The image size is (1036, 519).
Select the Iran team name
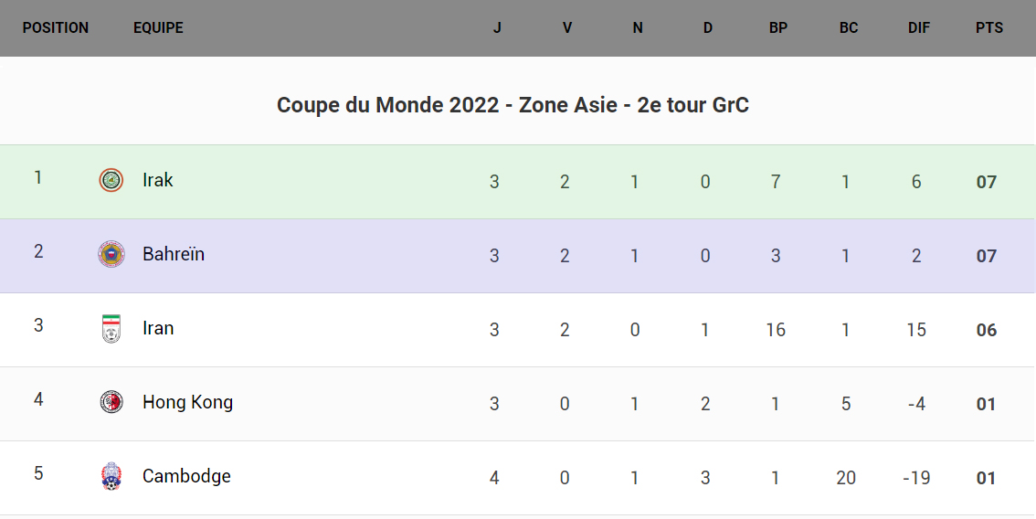[158, 328]
